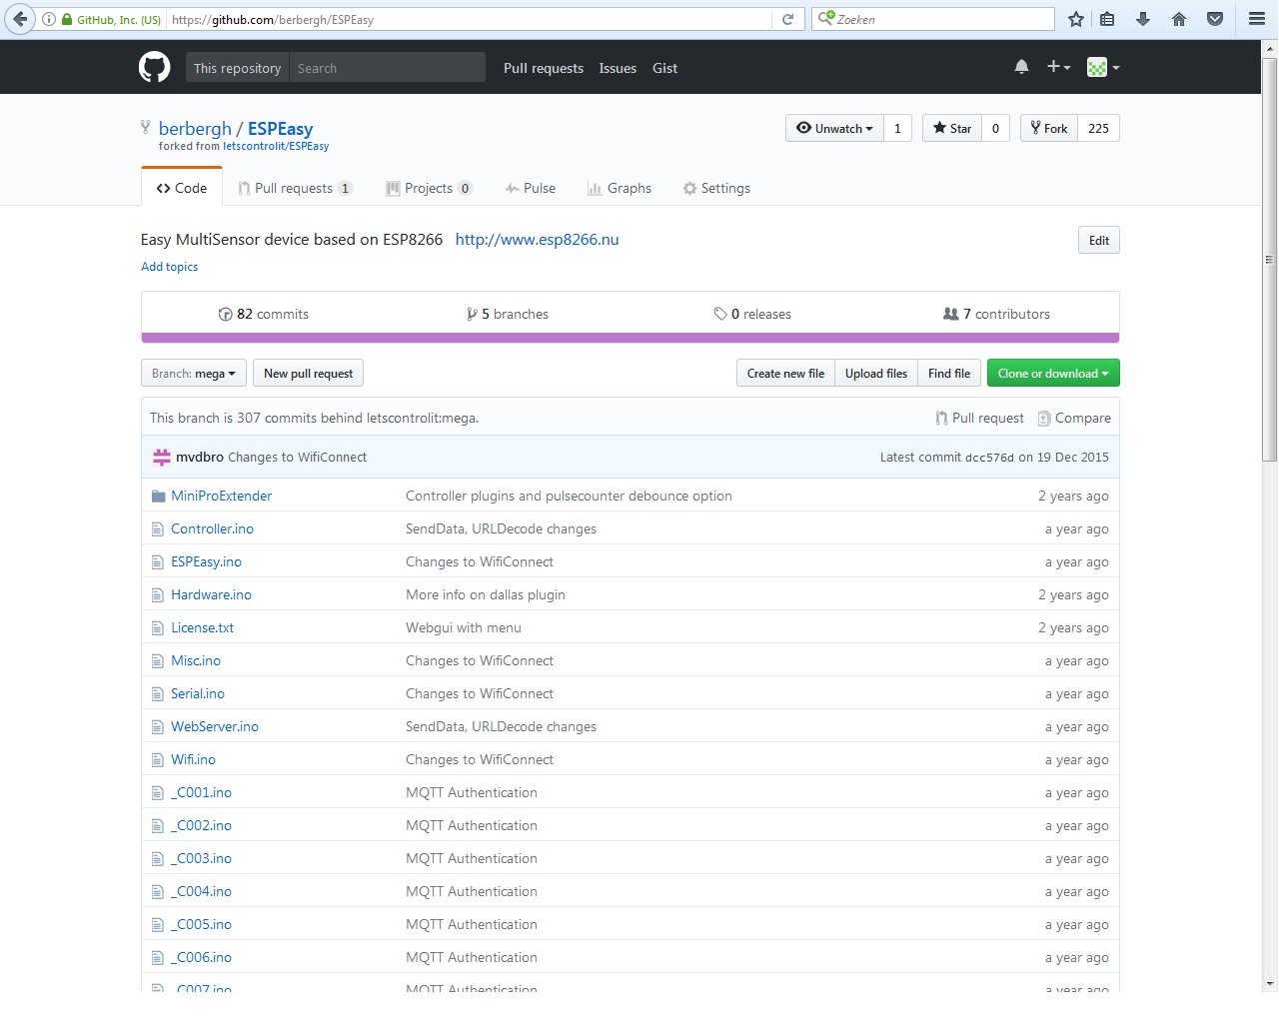Viewport: 1279px width, 1023px height.
Task: Click in the GitHub Search field
Action: click(388, 68)
